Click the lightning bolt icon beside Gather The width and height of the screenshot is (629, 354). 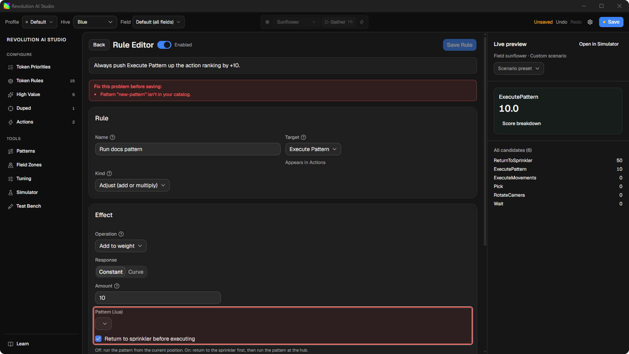coord(362,22)
